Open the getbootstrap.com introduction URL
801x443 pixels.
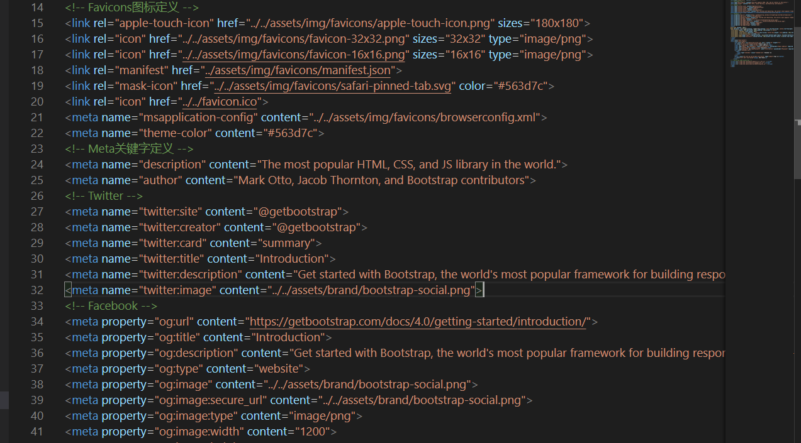[x=418, y=322]
